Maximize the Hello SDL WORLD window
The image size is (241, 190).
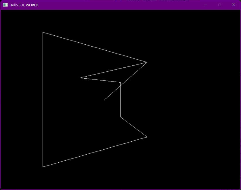219,5
